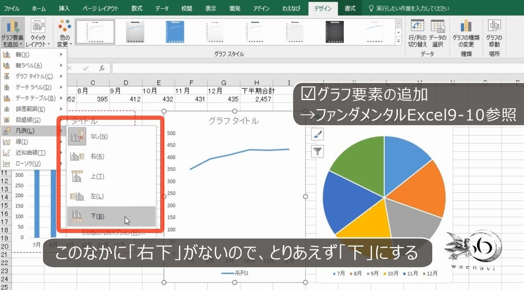This screenshot has height=290, width=524.
Task: Click the データの選択 icon
Action: [x=437, y=34]
